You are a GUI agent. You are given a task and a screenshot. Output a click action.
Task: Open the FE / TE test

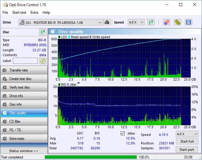coord(24,130)
